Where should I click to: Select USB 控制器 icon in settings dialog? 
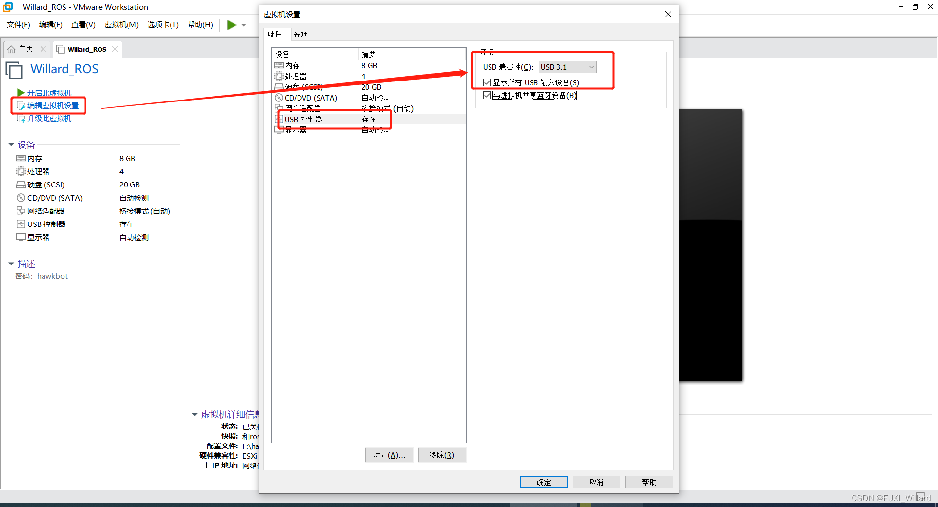(279, 119)
